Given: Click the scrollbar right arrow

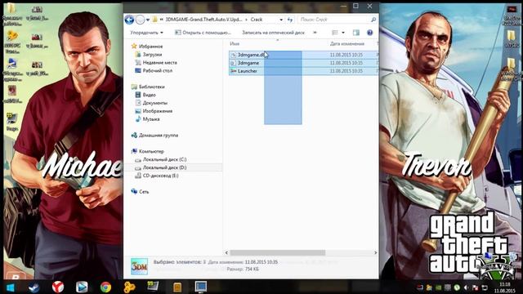Looking at the screenshot, I should (x=376, y=252).
